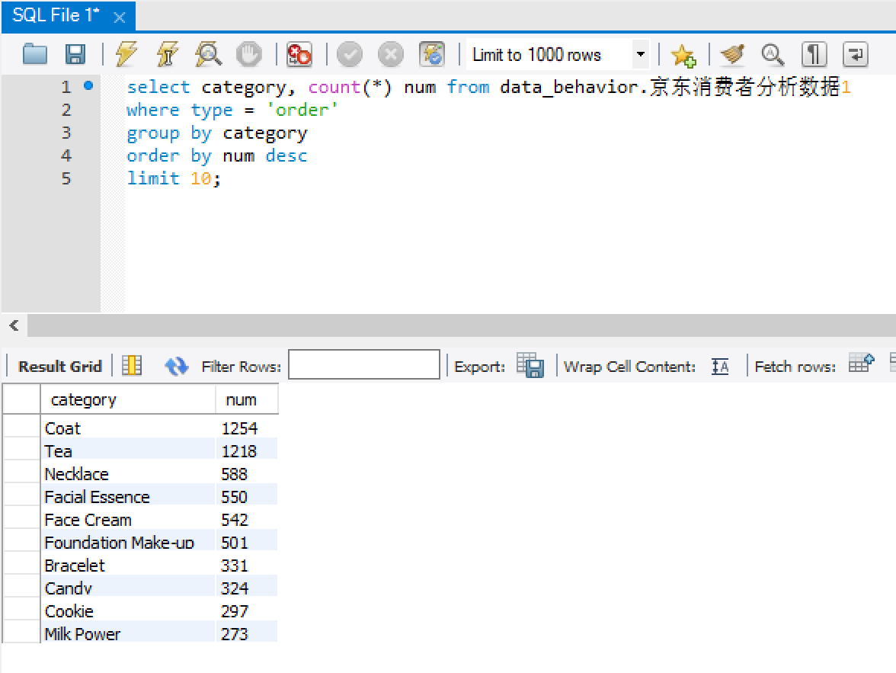Screen dimensions: 896x673
Task: Select the Bracelet cell
Action: pos(128,566)
